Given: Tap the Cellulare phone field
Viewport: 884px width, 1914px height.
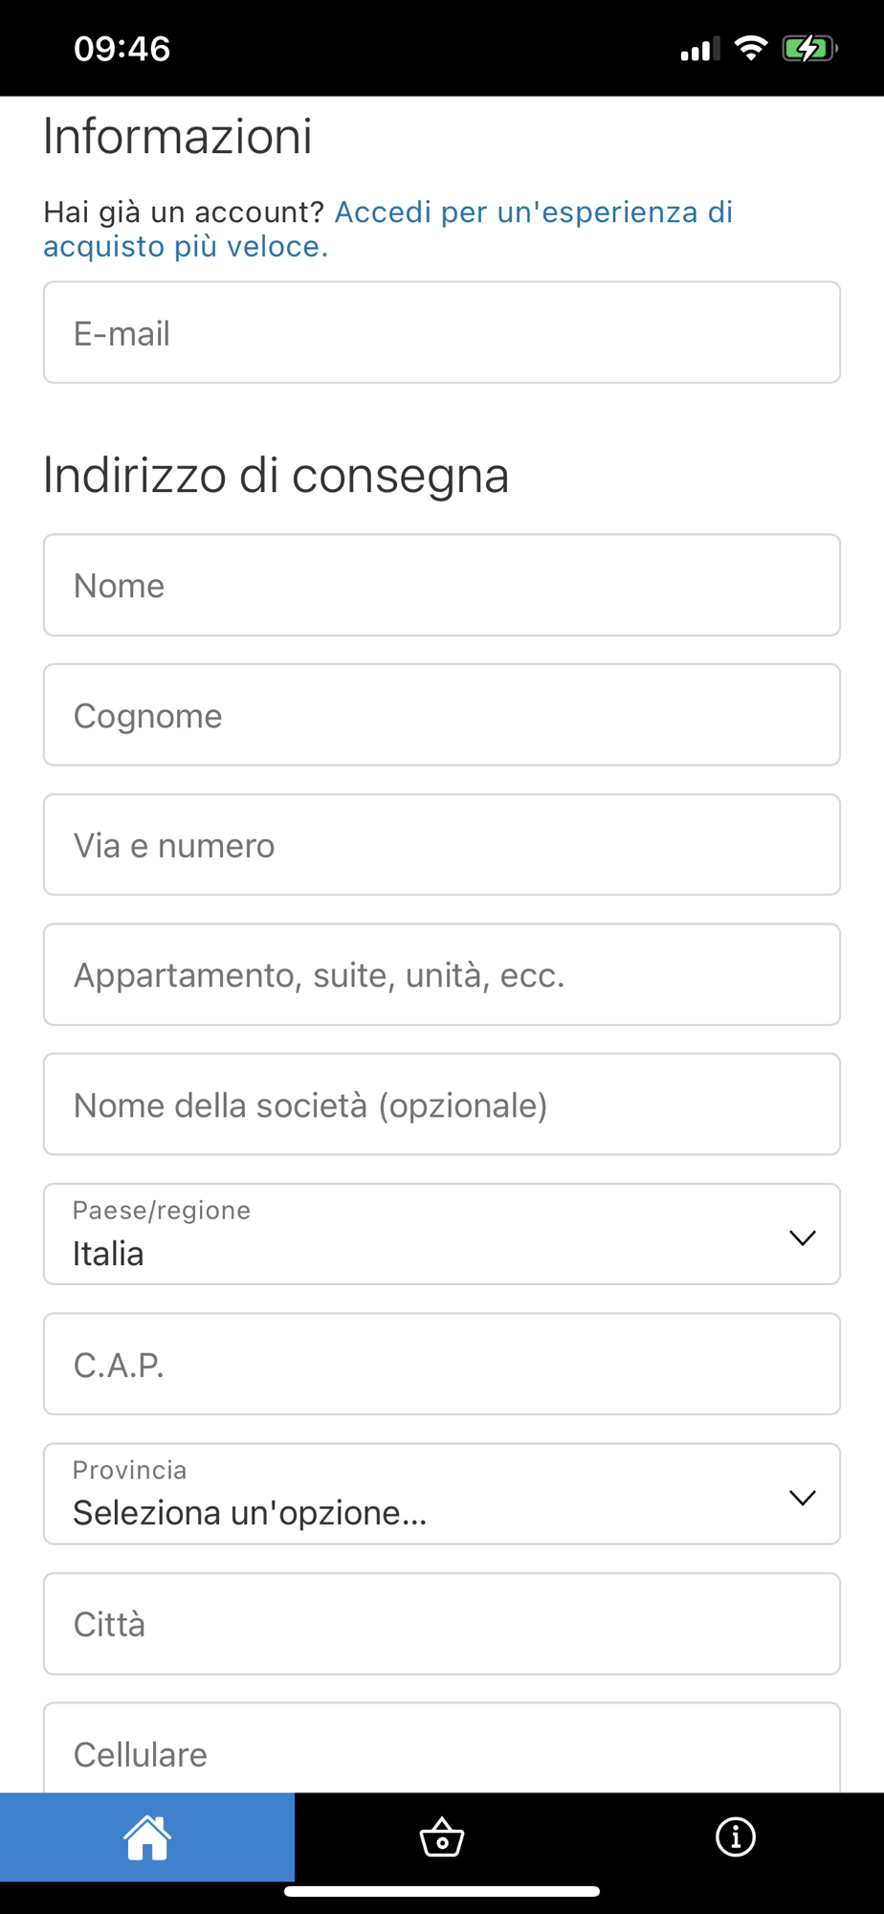Looking at the screenshot, I should (442, 1751).
